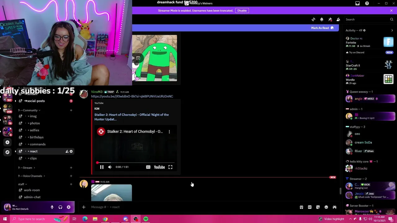This screenshot has width=397, height=223.
Task: Show pinned messages
Action: [x=330, y=19]
